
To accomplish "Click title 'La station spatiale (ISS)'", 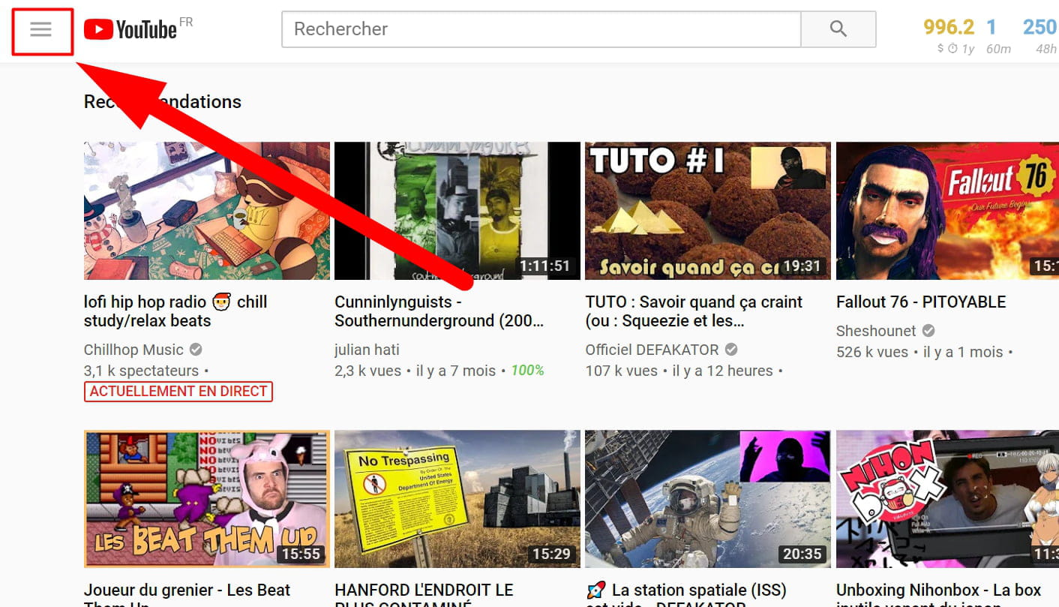I will [x=687, y=590].
